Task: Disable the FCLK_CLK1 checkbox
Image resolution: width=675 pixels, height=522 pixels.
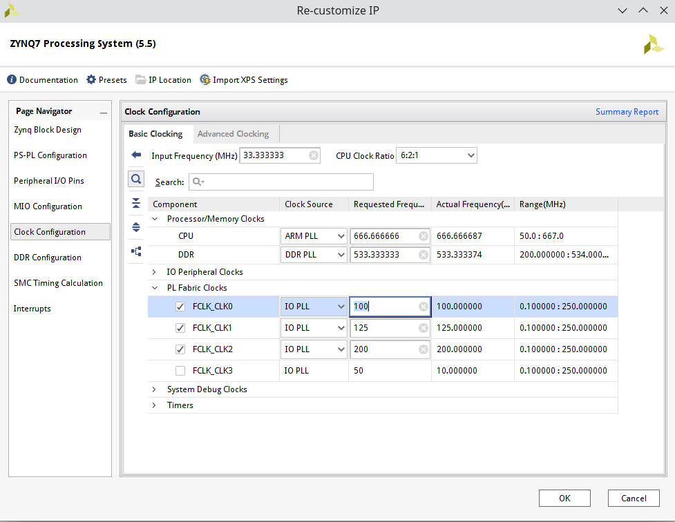Action: click(180, 328)
